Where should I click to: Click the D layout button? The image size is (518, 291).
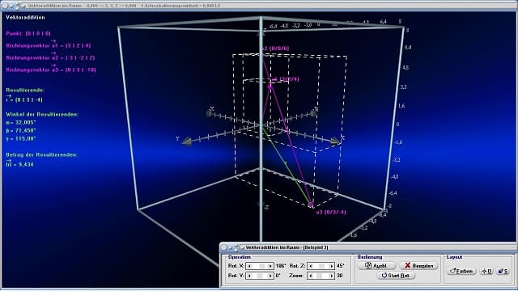(x=486, y=271)
